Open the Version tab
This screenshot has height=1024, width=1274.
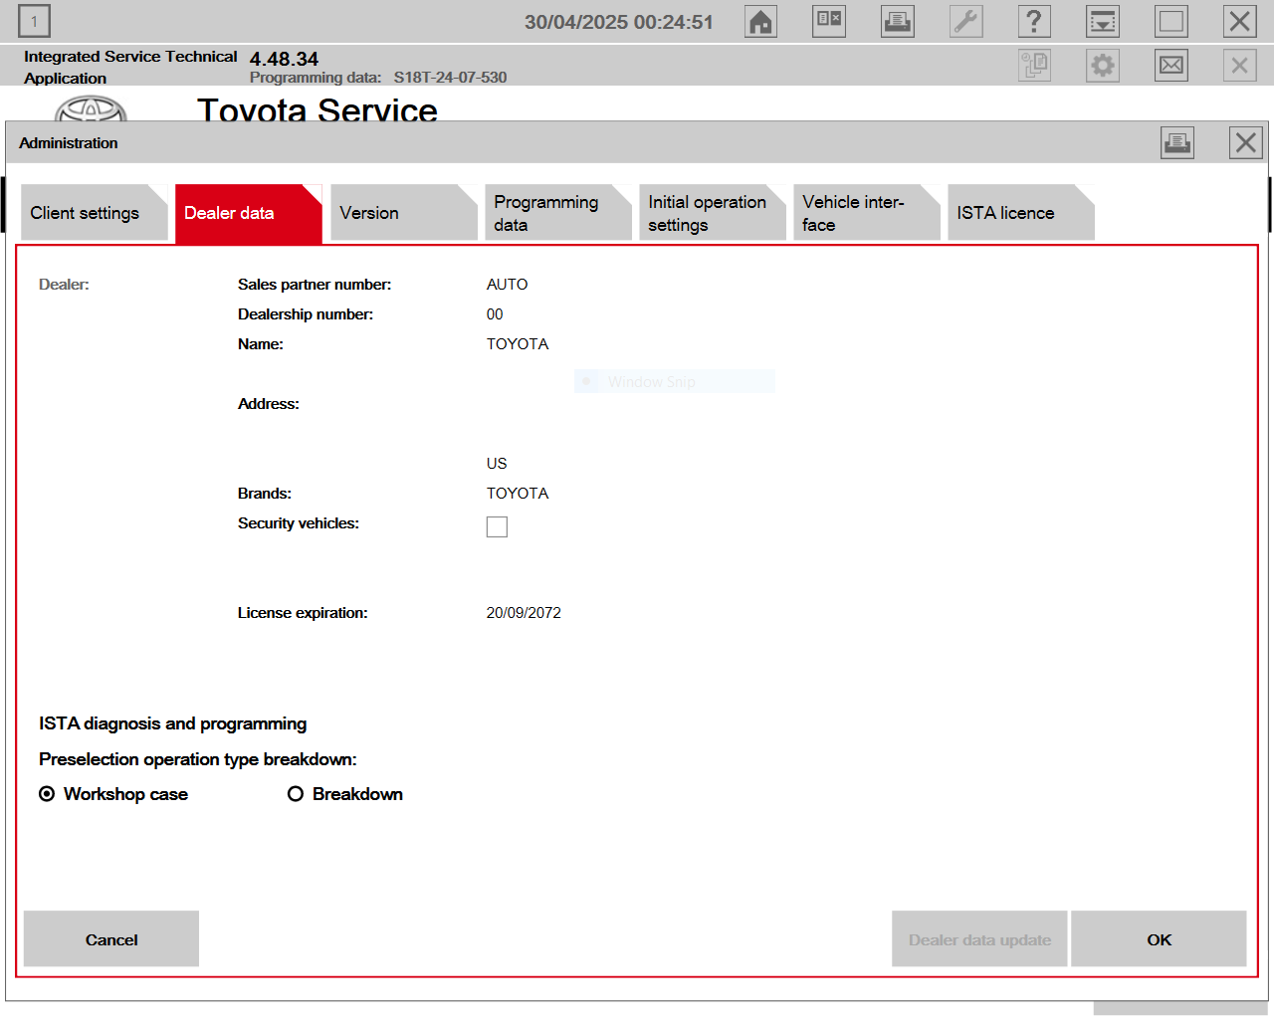pyautogui.click(x=403, y=213)
